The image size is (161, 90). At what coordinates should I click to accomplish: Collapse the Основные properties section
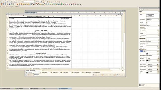139,13
